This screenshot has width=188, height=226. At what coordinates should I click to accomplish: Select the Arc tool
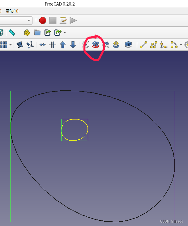pyautogui.click(x=174, y=45)
